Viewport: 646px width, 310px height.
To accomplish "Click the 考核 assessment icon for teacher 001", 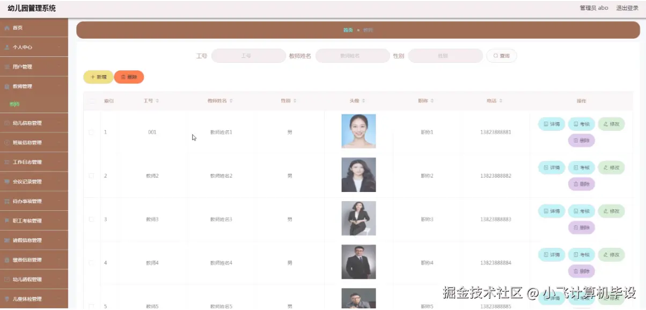I will pyautogui.click(x=575, y=124).
